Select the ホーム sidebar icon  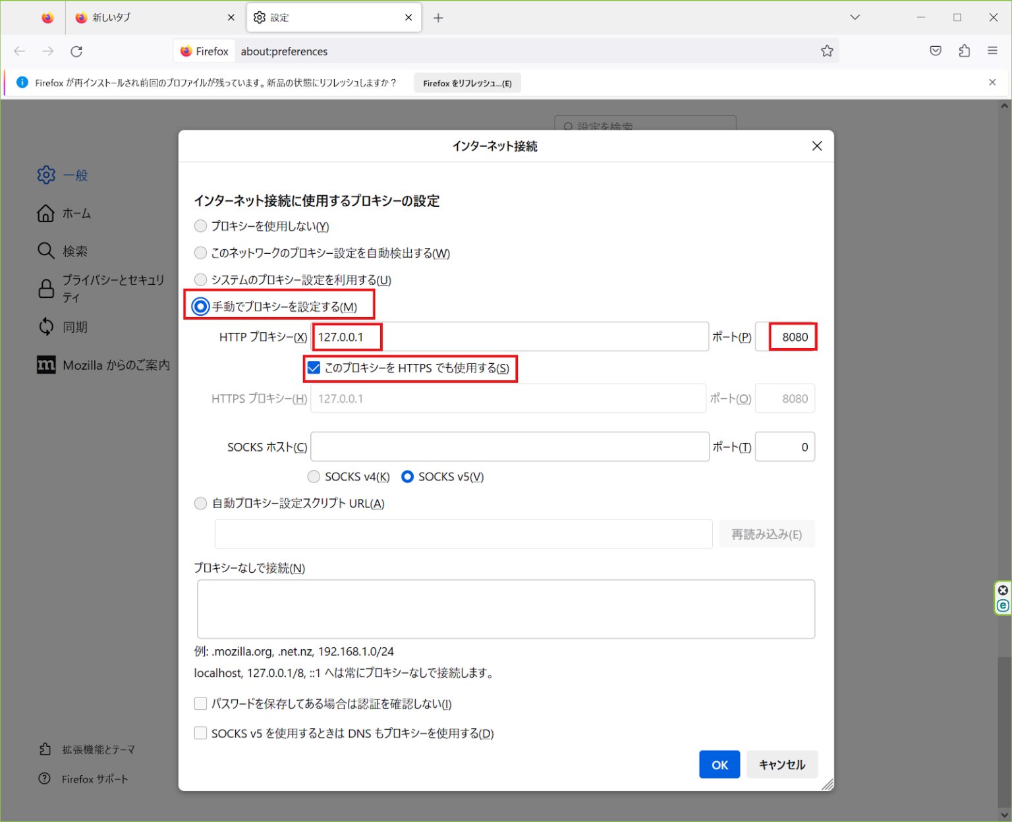[x=45, y=213]
